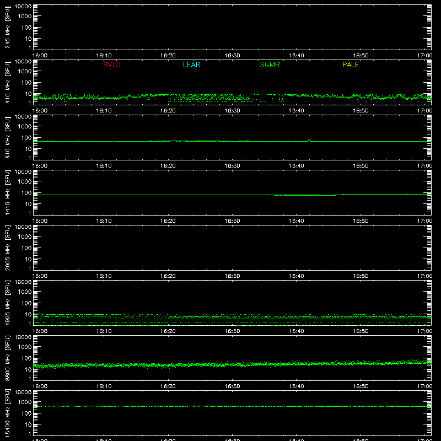Click the 16:50 time label below 1415 MHz plot
The image size is (441, 441).
(361, 221)
